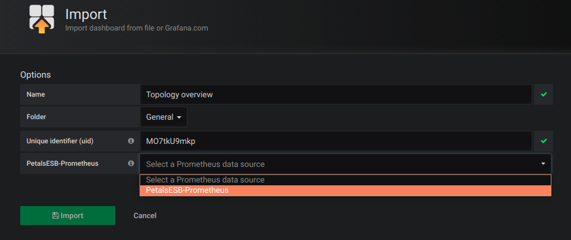The height and width of the screenshot is (240, 571).
Task: Focus the Name field containing Topology overview
Action: point(336,94)
